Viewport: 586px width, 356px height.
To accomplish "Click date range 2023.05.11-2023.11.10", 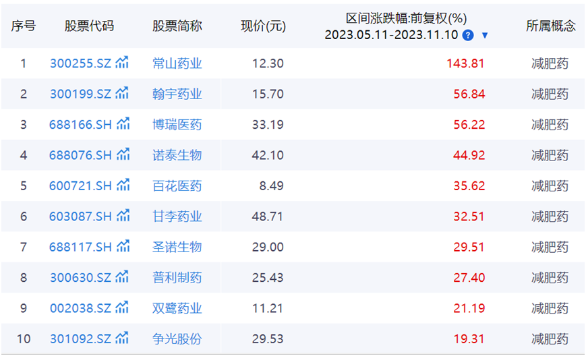I will click(x=391, y=35).
